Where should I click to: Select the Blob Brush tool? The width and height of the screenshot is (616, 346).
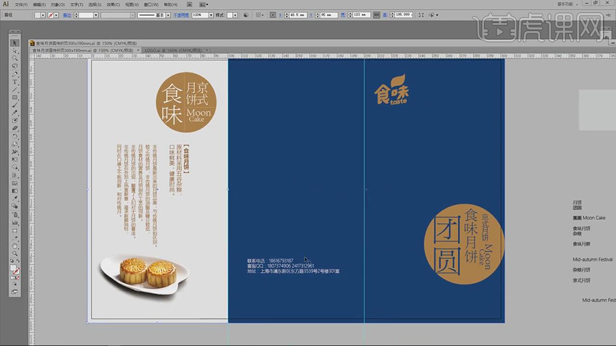(x=14, y=121)
